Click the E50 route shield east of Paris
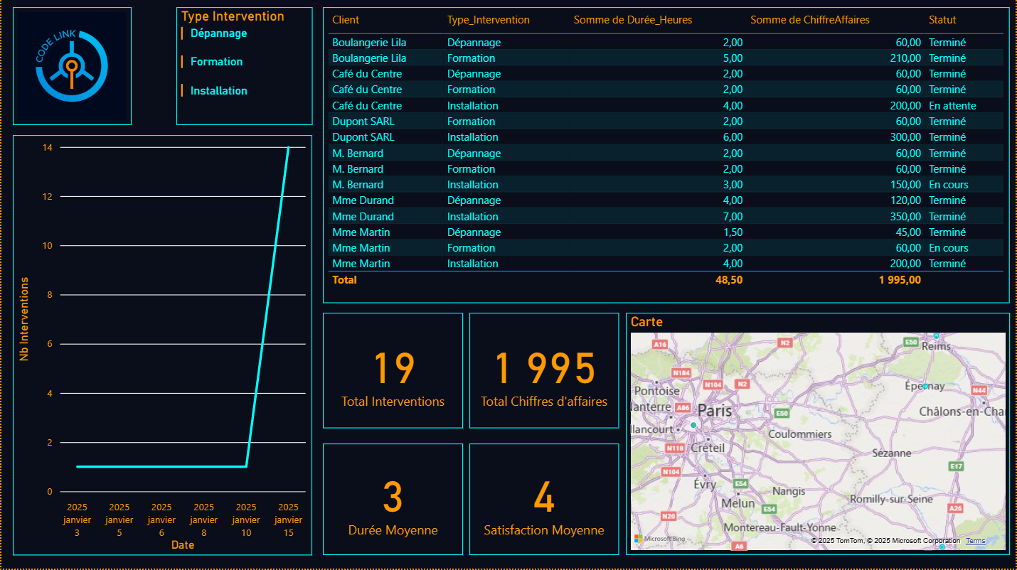This screenshot has width=1017, height=570. pos(782,413)
